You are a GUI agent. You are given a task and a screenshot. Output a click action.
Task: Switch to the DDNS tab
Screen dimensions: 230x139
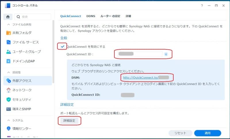click(91, 16)
